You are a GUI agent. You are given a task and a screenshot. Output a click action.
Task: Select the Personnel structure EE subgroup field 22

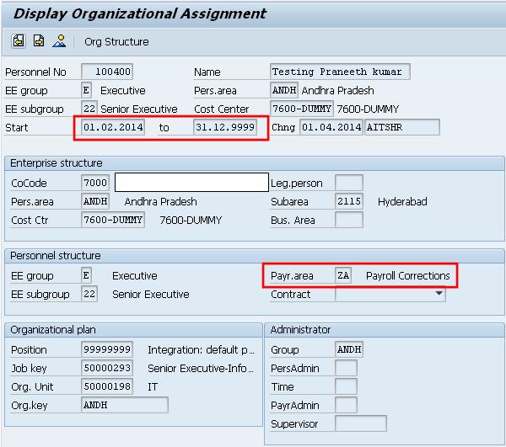(89, 294)
